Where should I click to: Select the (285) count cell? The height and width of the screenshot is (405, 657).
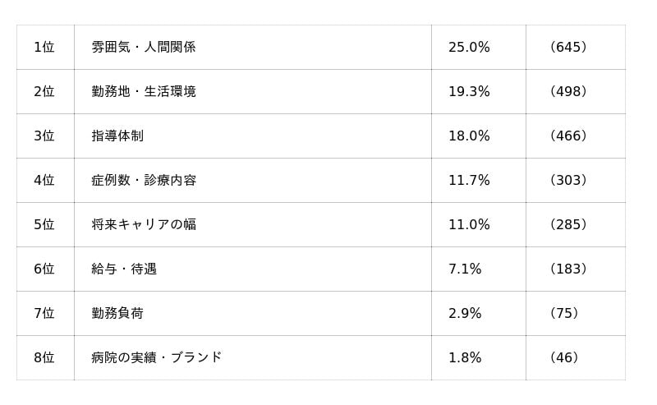[x=568, y=225]
